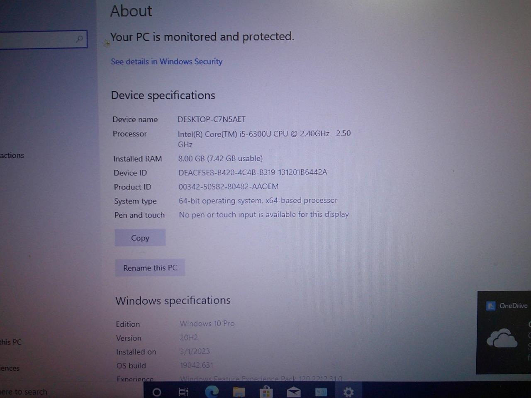Viewport: 531px width, 398px height.
Task: Click the Device name label
Action: pos(135,119)
